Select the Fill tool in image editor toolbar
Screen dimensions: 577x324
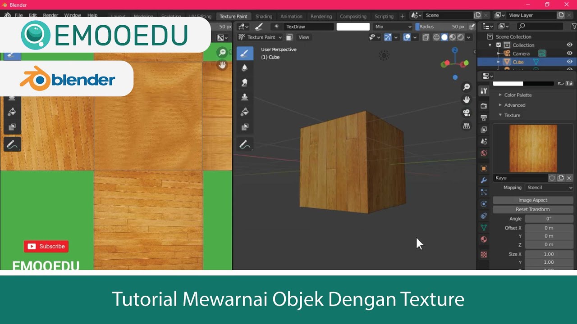[12, 112]
